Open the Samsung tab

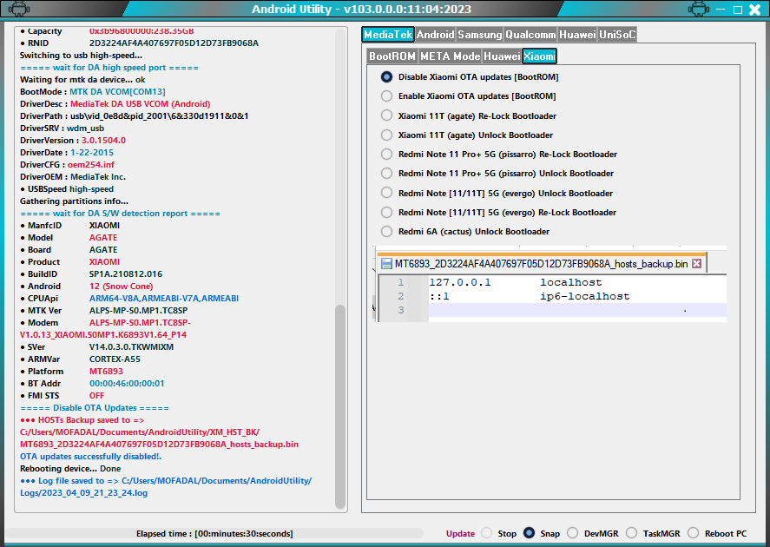[480, 35]
